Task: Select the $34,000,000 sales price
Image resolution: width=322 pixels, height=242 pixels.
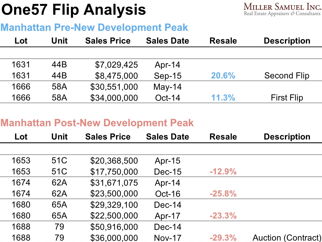Action: [x=114, y=98]
